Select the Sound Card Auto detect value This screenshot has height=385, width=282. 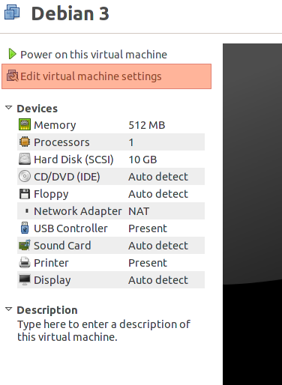(158, 246)
